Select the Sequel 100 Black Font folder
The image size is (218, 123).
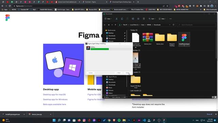(136, 82)
